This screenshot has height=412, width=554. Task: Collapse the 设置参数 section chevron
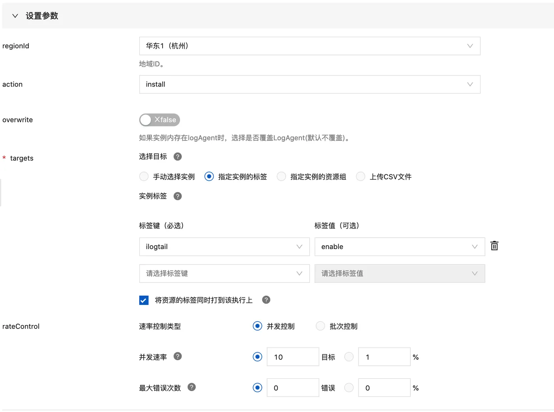(x=15, y=16)
